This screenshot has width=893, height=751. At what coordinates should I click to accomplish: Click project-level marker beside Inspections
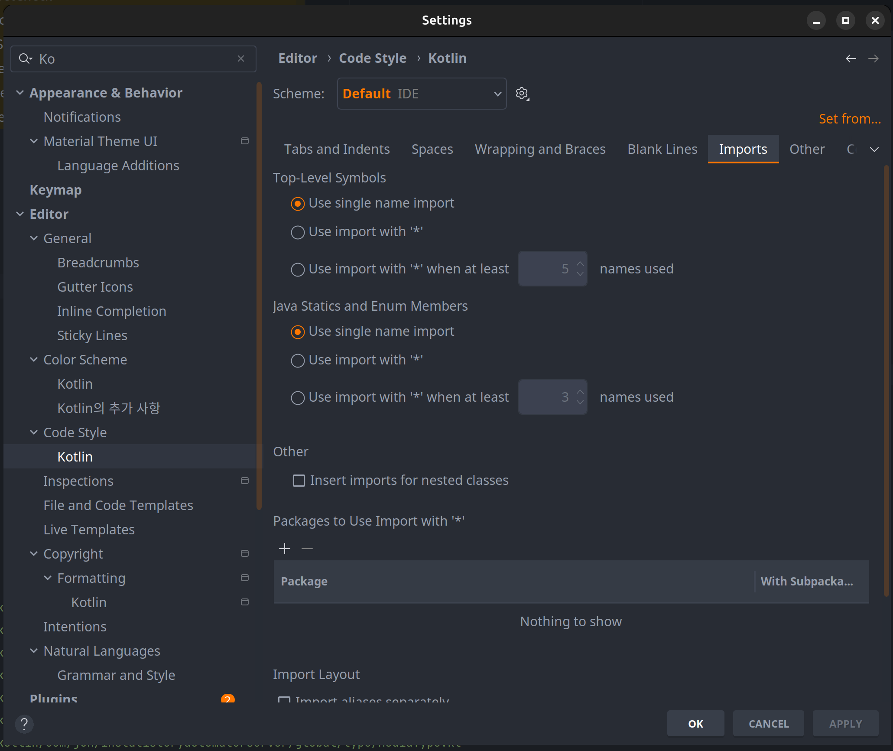click(x=245, y=481)
